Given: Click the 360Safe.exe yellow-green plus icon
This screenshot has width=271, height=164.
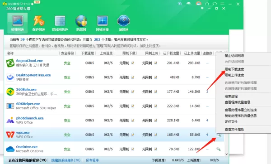Looking at the screenshot, I should pos(10,92).
